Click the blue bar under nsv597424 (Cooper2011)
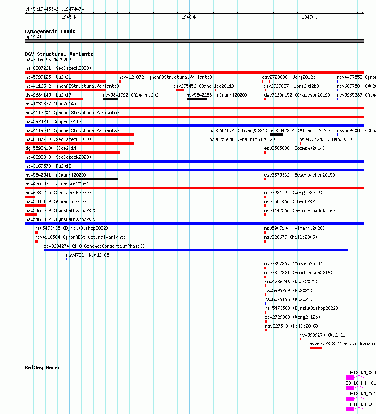Image resolution: width=376 pixels, height=414 pixels. tap(194, 126)
